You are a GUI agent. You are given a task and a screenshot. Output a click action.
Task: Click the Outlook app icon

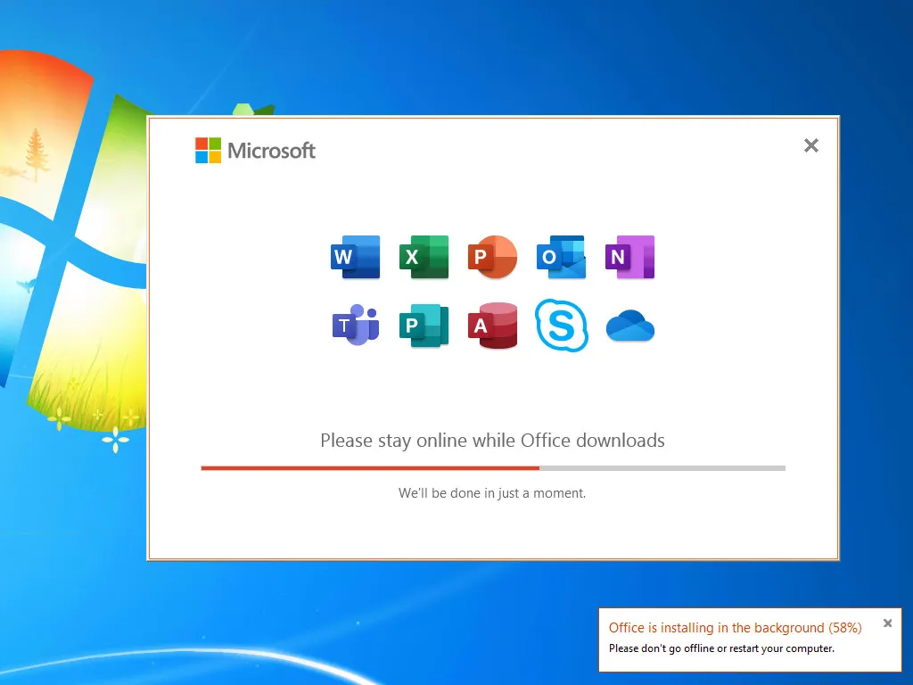[562, 257]
